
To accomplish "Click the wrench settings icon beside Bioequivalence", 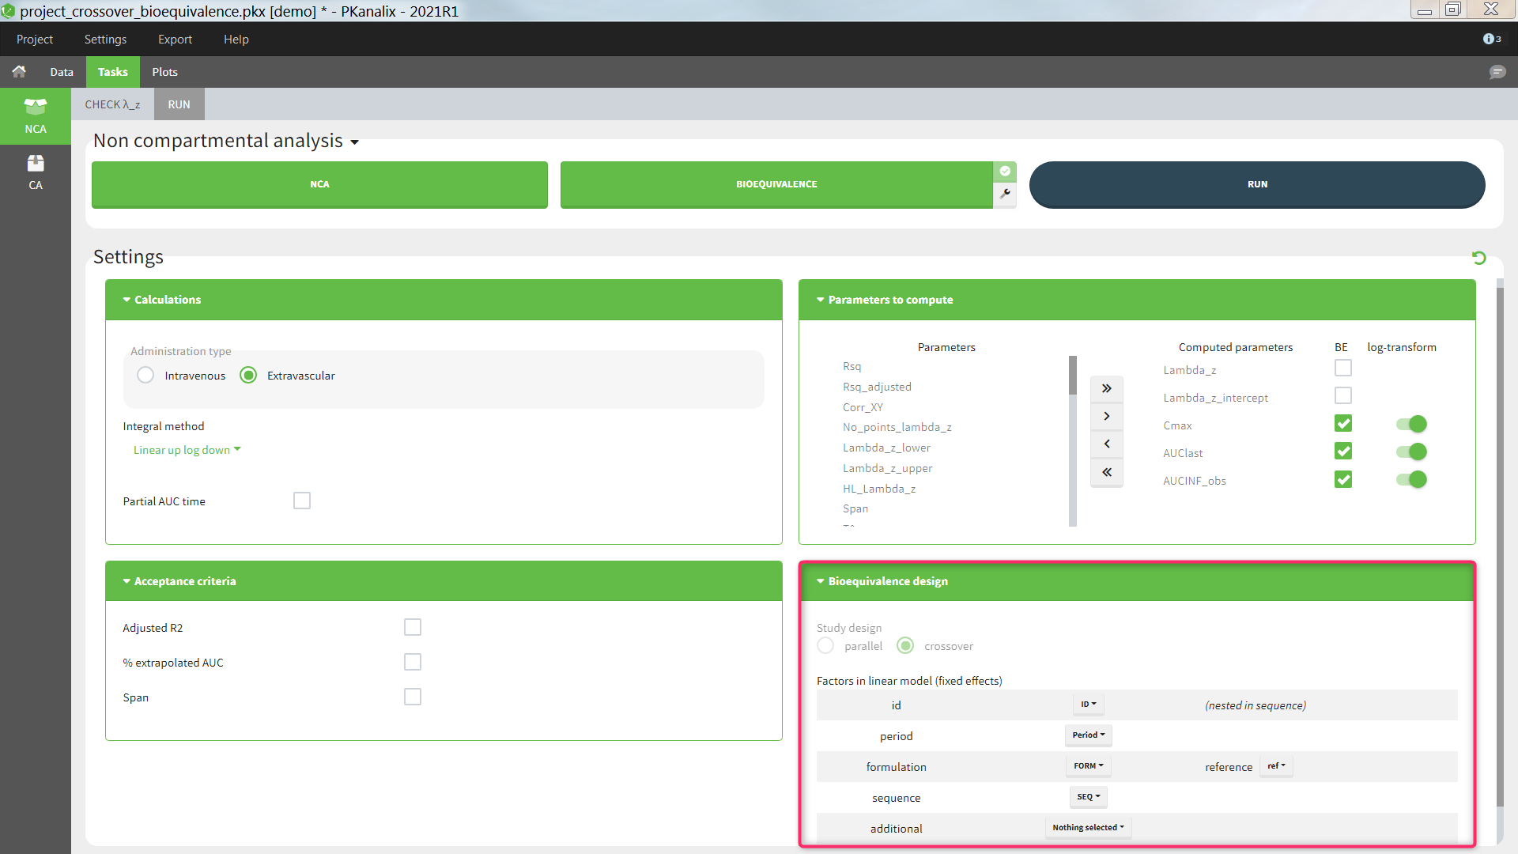I will coord(1005,194).
